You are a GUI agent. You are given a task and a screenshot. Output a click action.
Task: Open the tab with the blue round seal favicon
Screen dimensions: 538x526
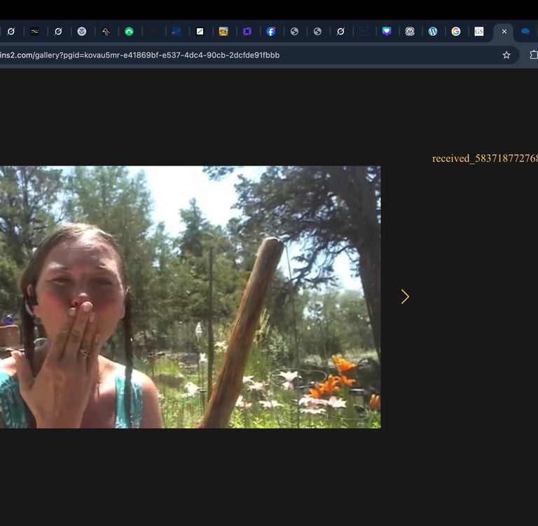click(82, 32)
